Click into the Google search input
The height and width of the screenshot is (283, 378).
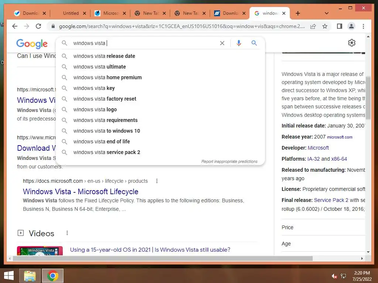click(x=145, y=43)
